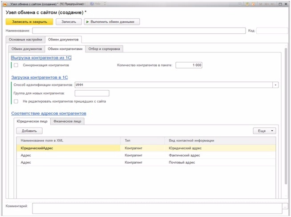Click the Наименование input field
Viewport: 291px width, 217px height.
click(x=138, y=31)
